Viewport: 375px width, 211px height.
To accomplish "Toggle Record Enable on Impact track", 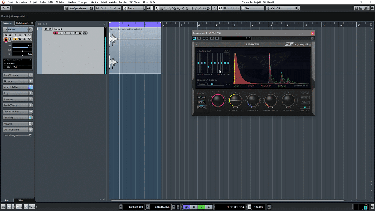I will [56, 33].
